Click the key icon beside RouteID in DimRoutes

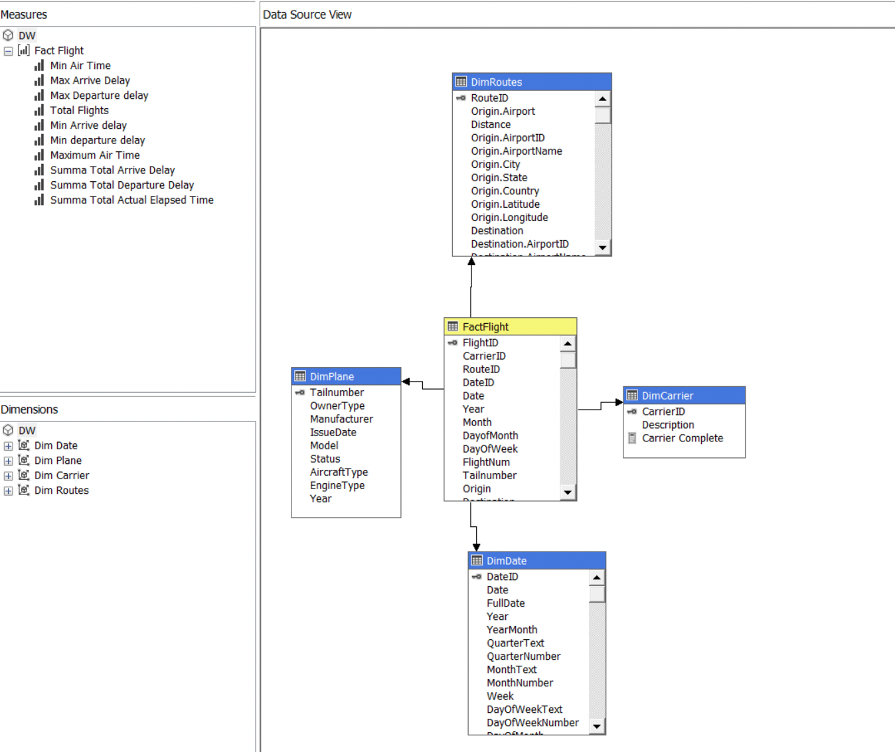pos(460,97)
